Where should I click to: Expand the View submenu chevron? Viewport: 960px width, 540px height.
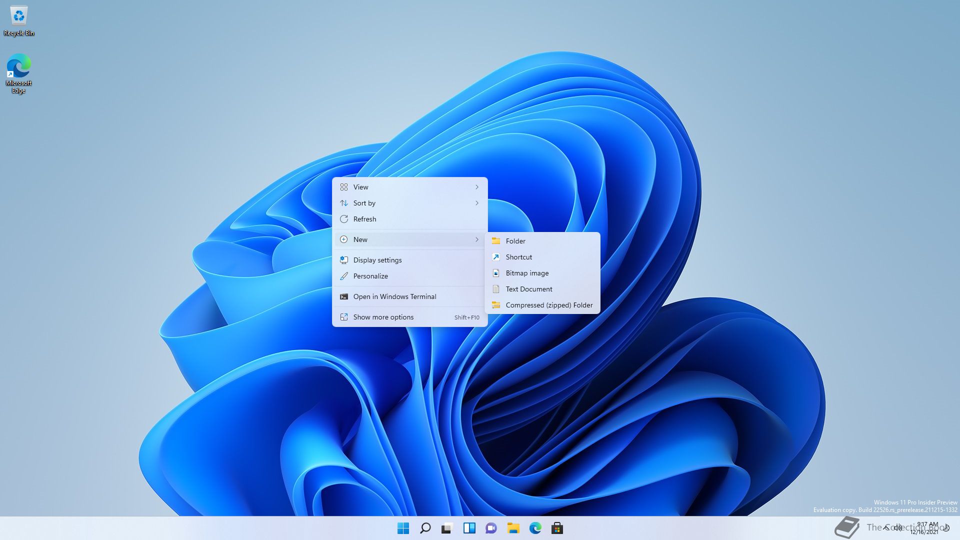point(477,187)
